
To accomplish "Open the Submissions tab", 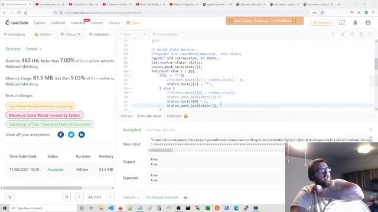I will [x=100, y=34].
